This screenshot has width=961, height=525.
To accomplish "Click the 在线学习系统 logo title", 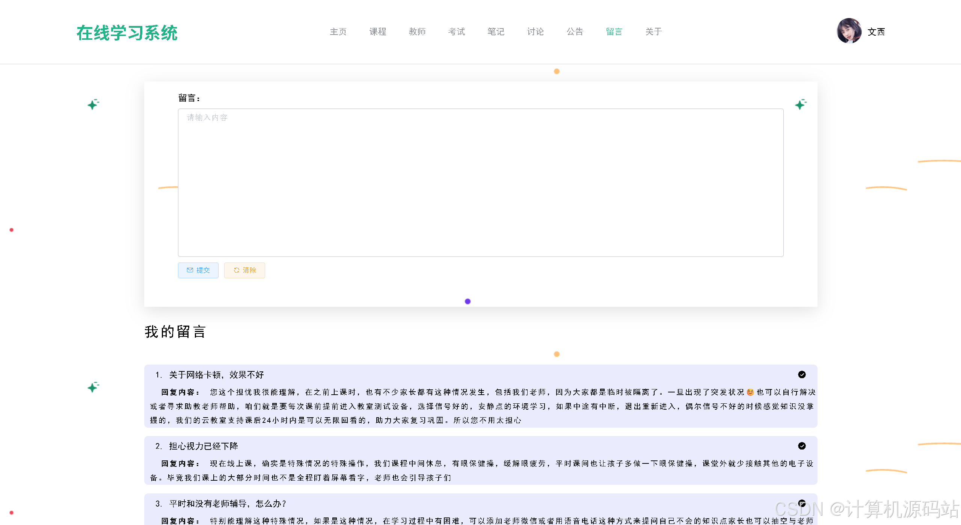I will tap(127, 33).
